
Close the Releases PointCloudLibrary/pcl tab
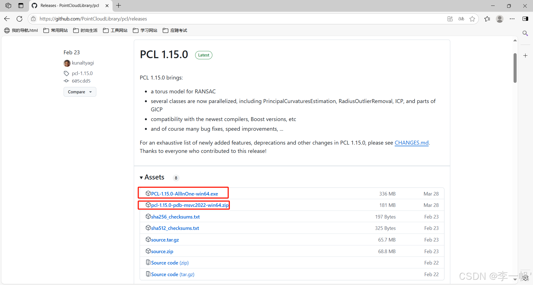107,6
